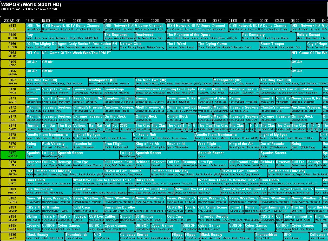Select channel 9470 RAVE

[x=13, y=91]
